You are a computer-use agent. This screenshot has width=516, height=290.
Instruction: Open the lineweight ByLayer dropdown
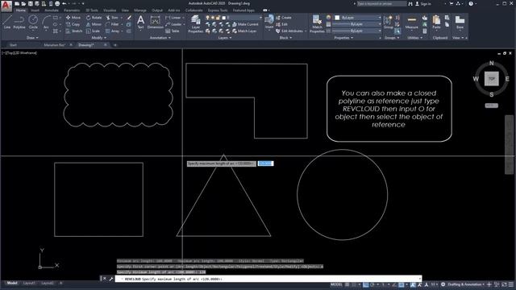356,24
